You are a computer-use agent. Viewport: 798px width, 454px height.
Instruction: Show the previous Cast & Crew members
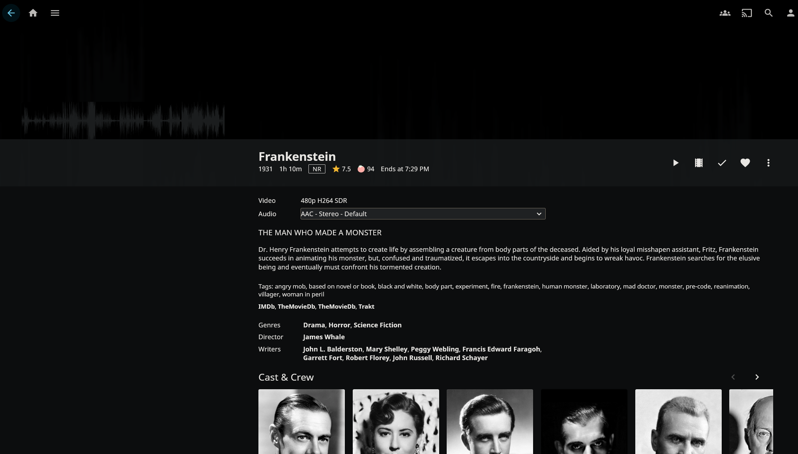[x=733, y=377]
